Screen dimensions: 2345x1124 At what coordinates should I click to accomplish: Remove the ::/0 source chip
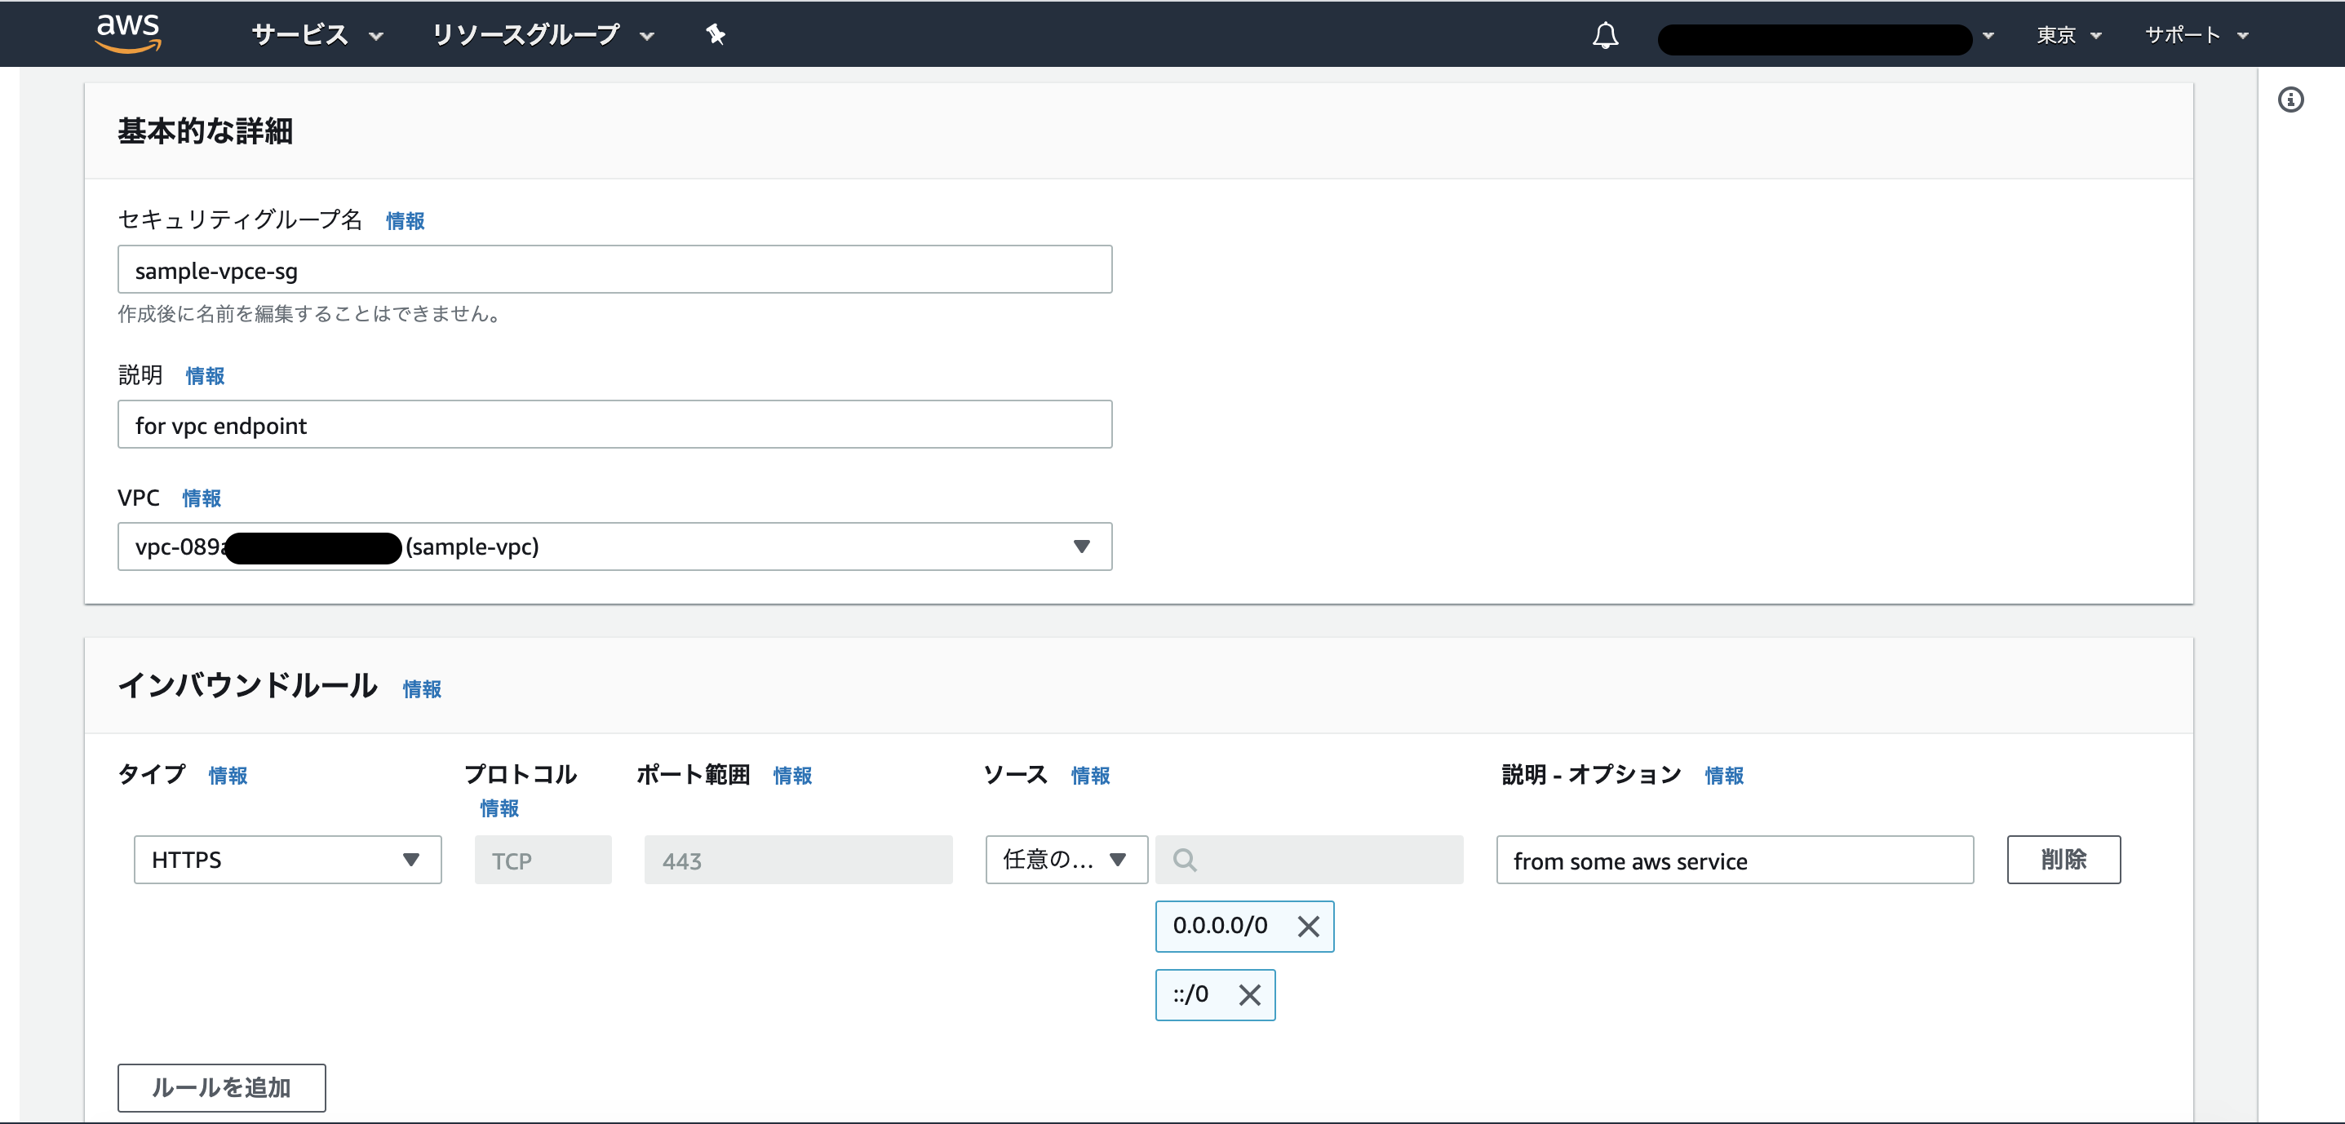1250,995
